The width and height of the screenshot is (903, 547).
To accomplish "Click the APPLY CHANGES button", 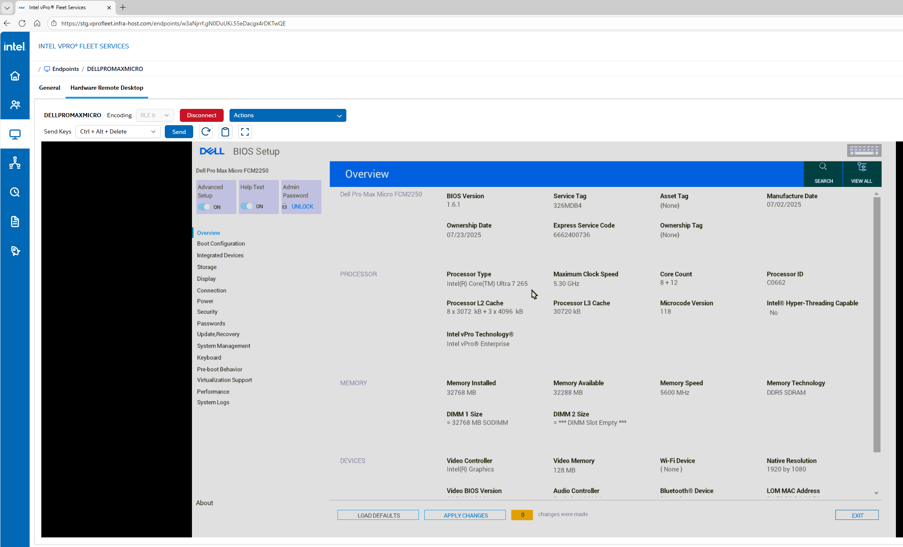I will [x=465, y=515].
